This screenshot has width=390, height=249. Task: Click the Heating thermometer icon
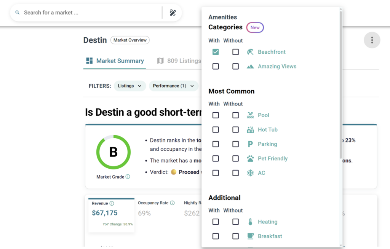pos(250,222)
